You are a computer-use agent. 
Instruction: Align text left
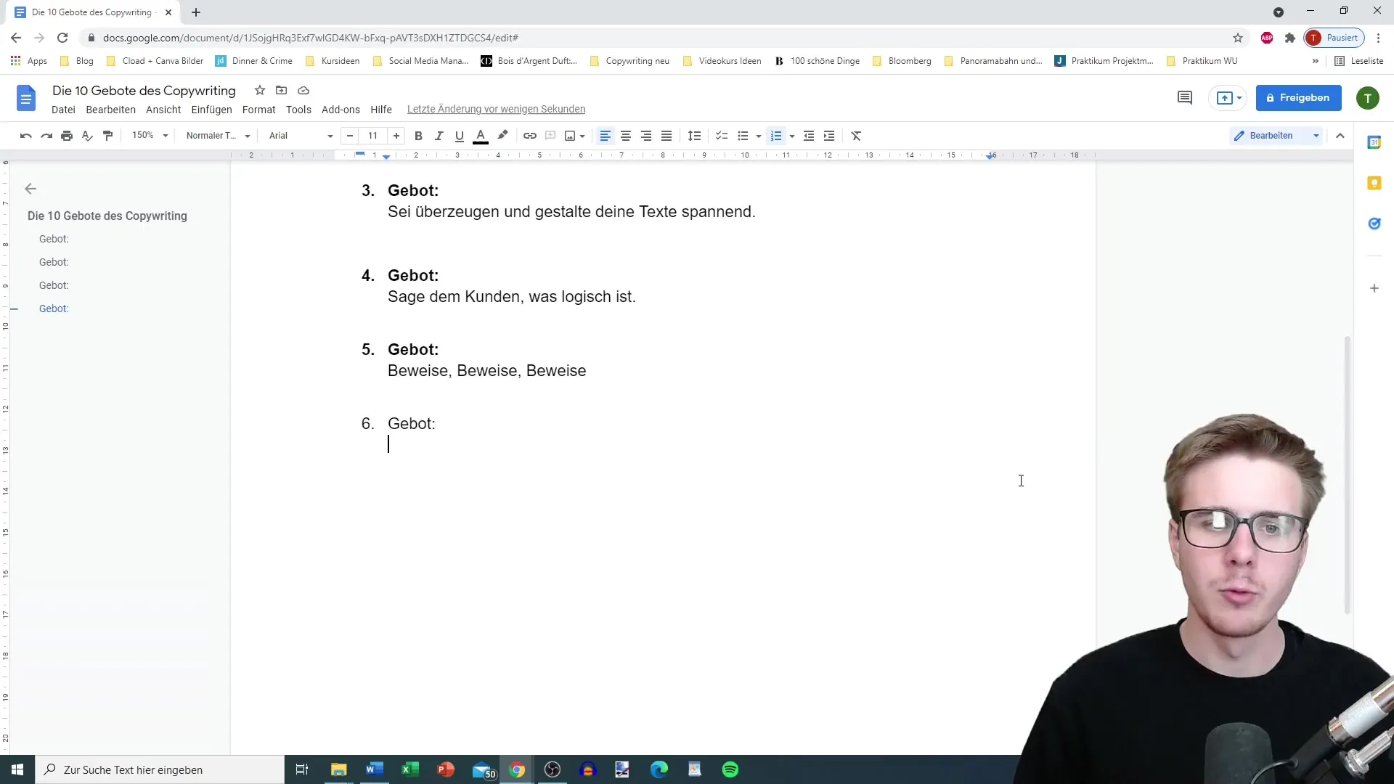[605, 136]
